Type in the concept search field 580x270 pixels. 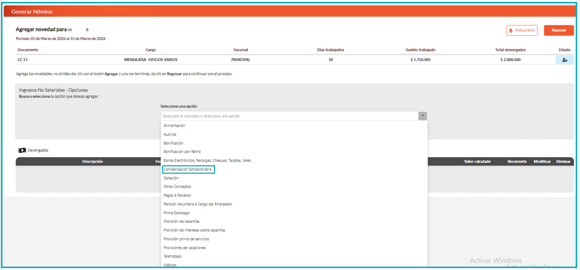(x=290, y=116)
